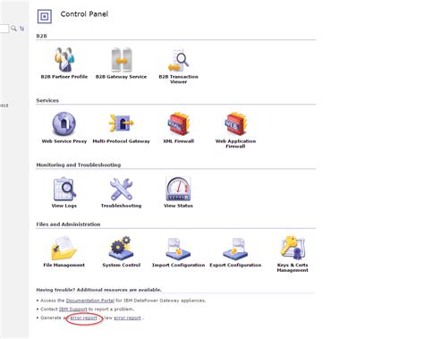
Task: Click the Control Panel page title
Action: [x=84, y=14]
